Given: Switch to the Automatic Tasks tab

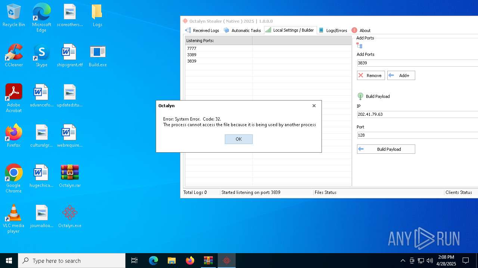Looking at the screenshot, I should (242, 31).
